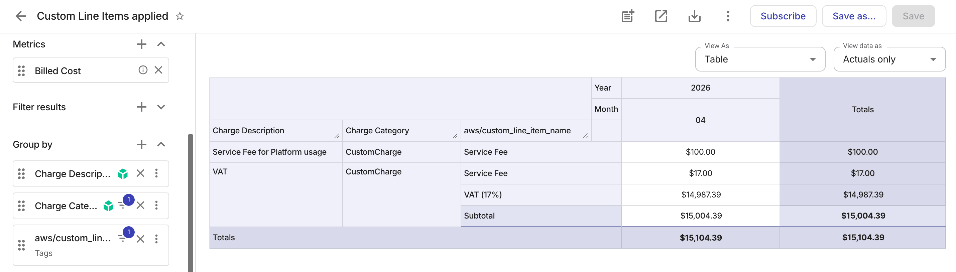Viewport: 956px width, 272px height.
Task: Expand the Filter results section
Action: pos(161,107)
